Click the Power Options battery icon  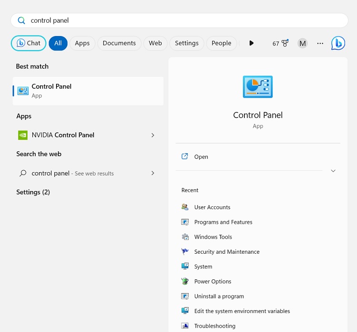(185, 281)
